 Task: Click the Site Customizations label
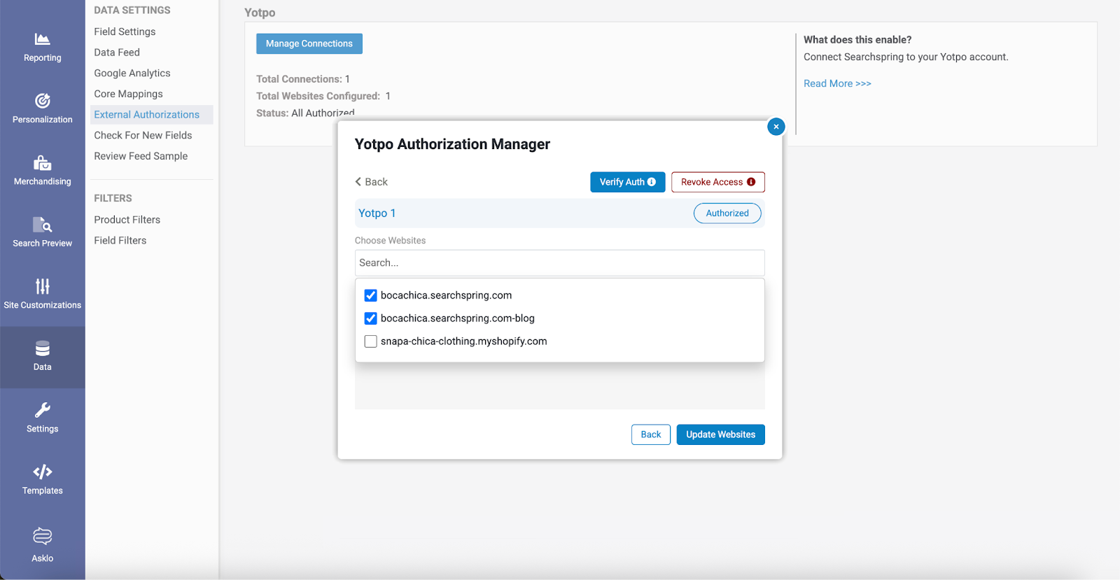click(42, 305)
